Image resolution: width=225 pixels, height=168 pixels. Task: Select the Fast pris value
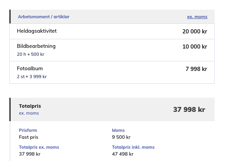29,137
